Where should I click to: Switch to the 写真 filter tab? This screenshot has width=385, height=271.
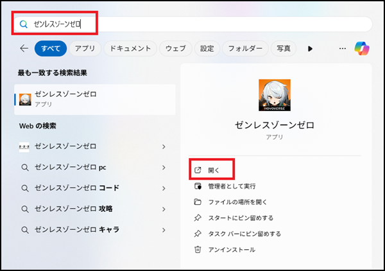(x=284, y=48)
